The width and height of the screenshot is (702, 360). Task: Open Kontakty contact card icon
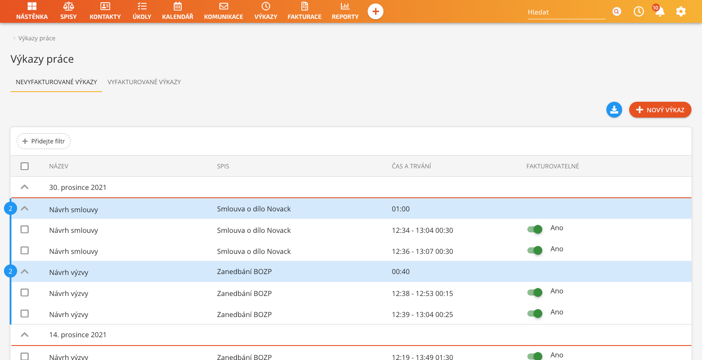105,6
